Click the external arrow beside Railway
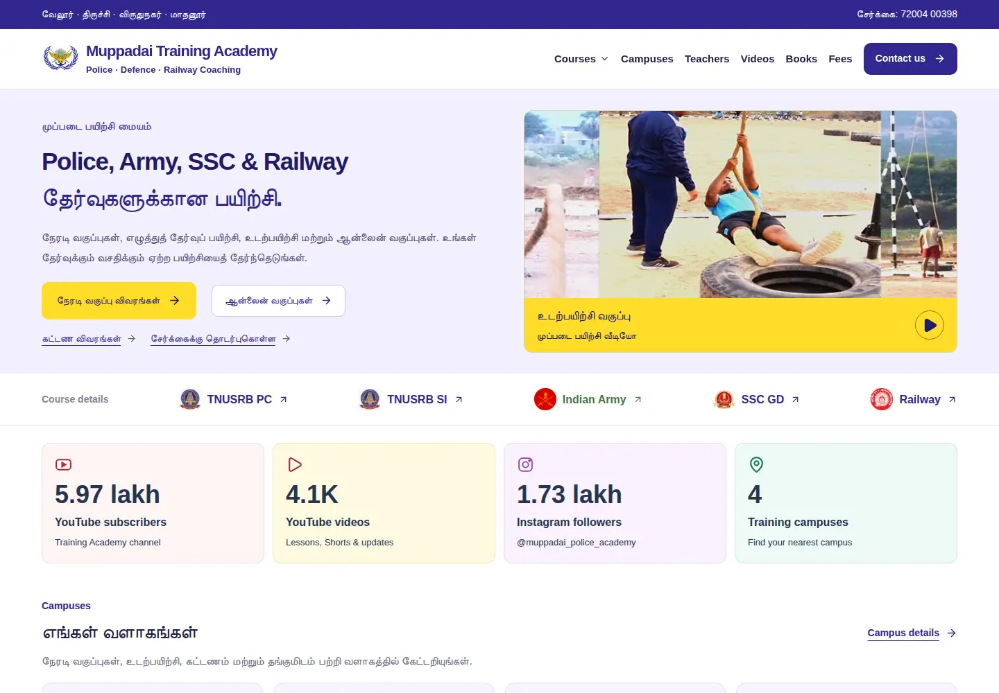The width and height of the screenshot is (999, 693). point(952,400)
